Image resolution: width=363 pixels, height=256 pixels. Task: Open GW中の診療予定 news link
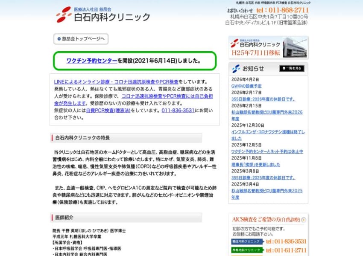pos(246,86)
